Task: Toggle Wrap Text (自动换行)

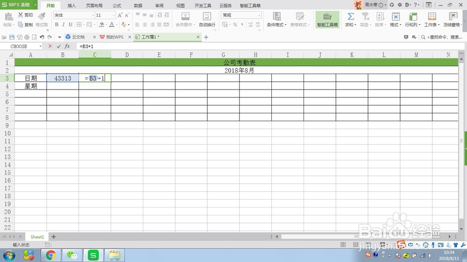Action: [x=207, y=20]
